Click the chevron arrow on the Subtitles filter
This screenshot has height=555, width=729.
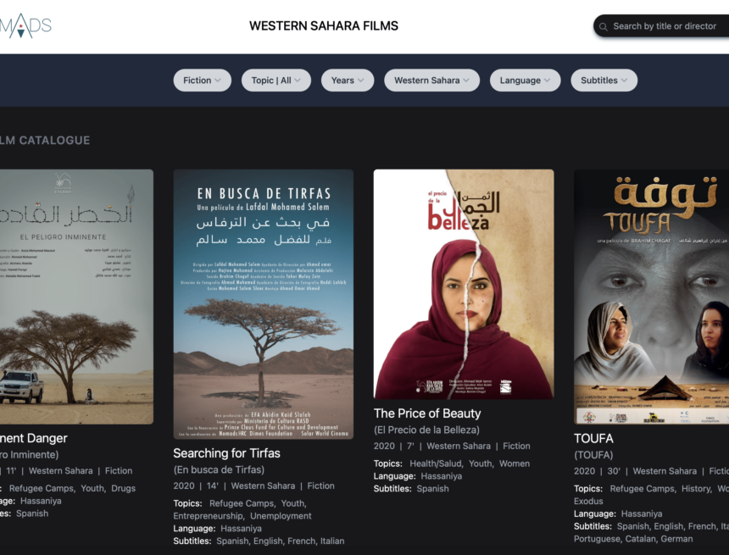tap(624, 80)
